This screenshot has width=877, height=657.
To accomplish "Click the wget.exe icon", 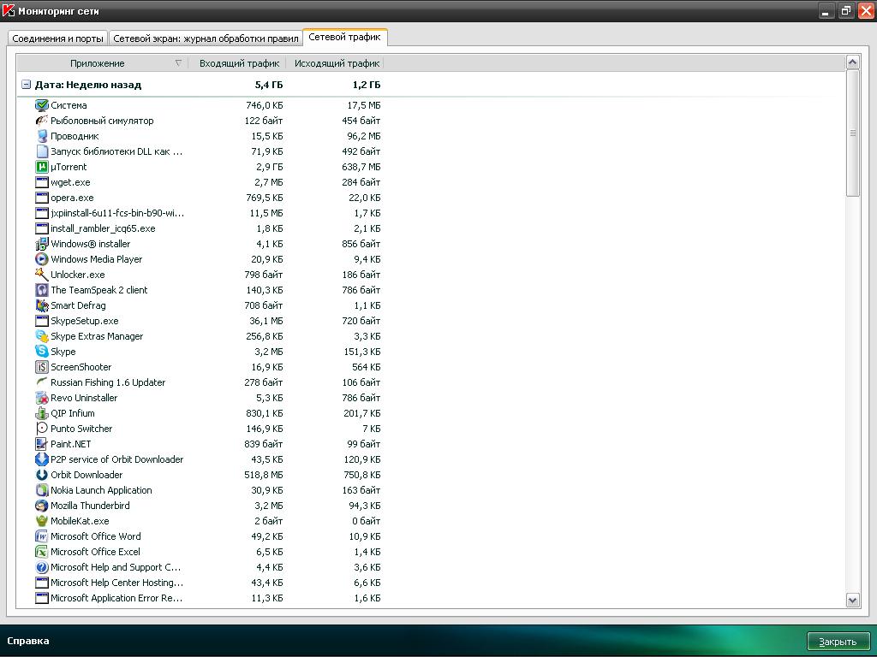I will click(41, 182).
